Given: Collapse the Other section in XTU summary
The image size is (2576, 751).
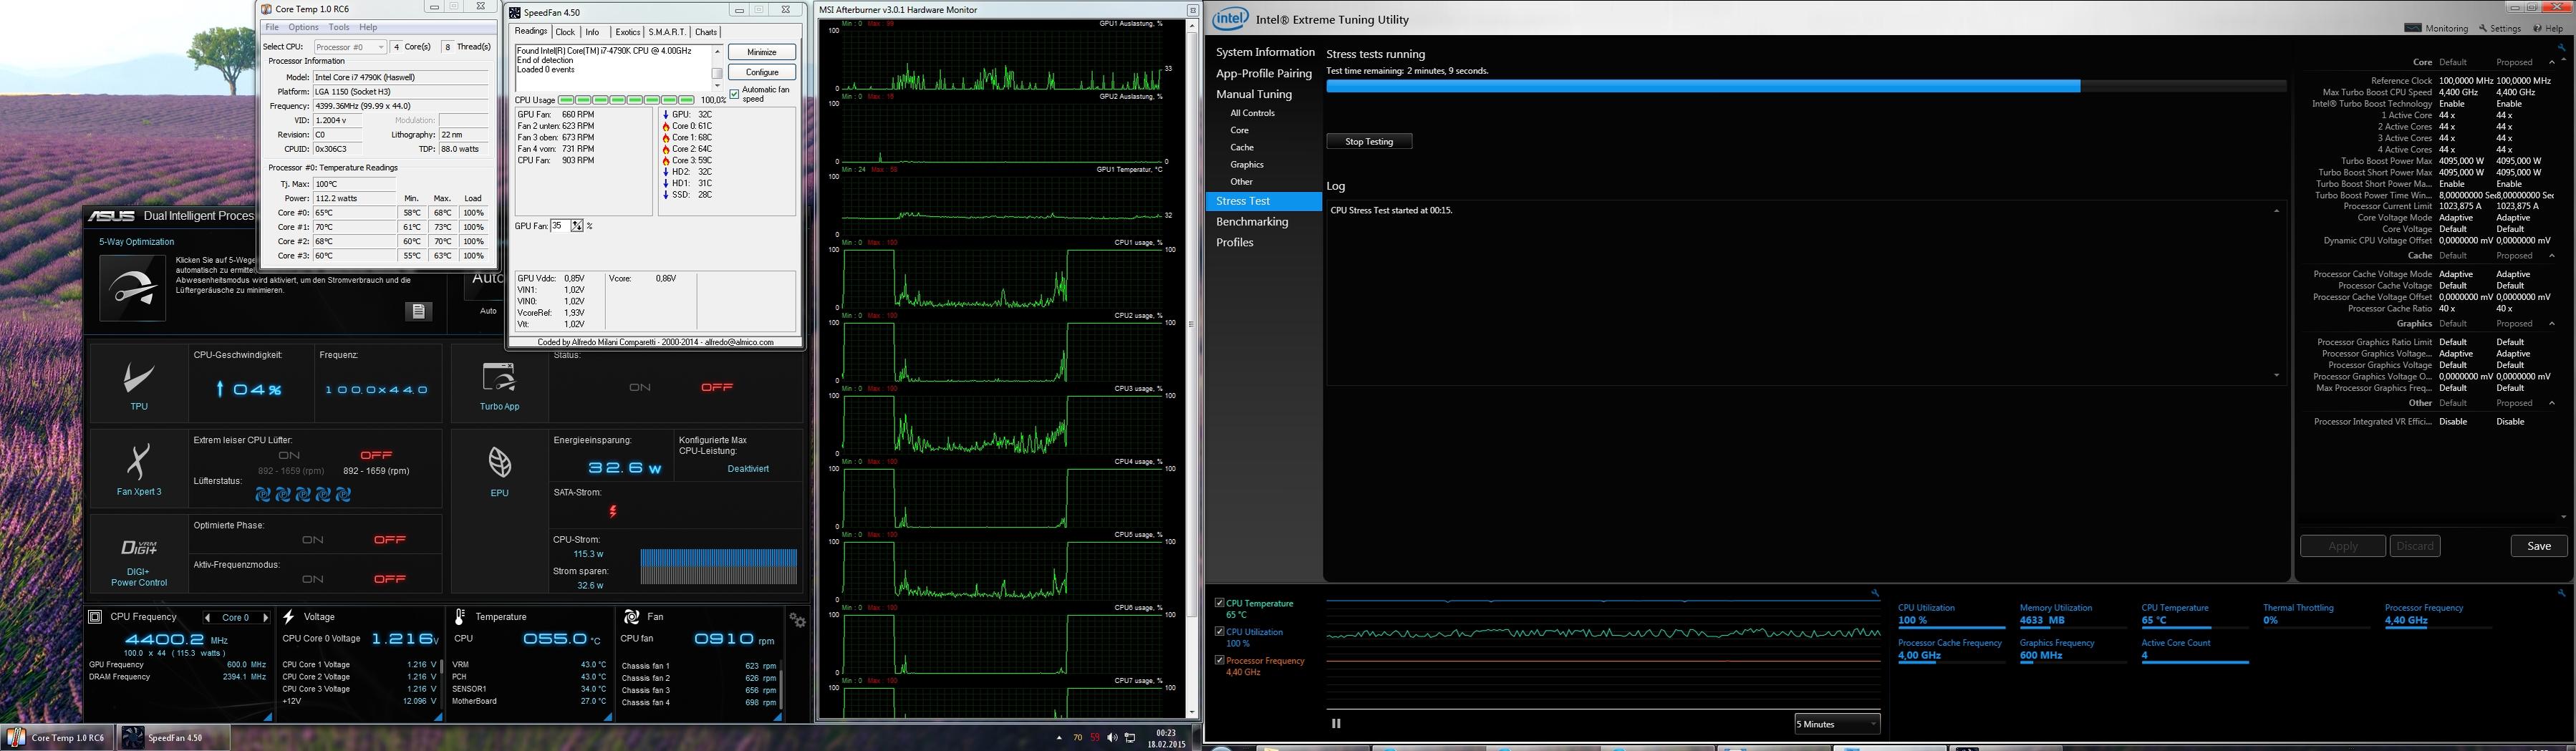Looking at the screenshot, I should click(2551, 403).
